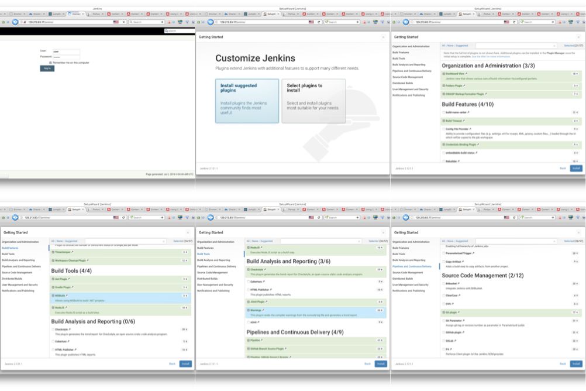Click the Password field on login page
Screen dimensions: 586x391
tap(66, 57)
